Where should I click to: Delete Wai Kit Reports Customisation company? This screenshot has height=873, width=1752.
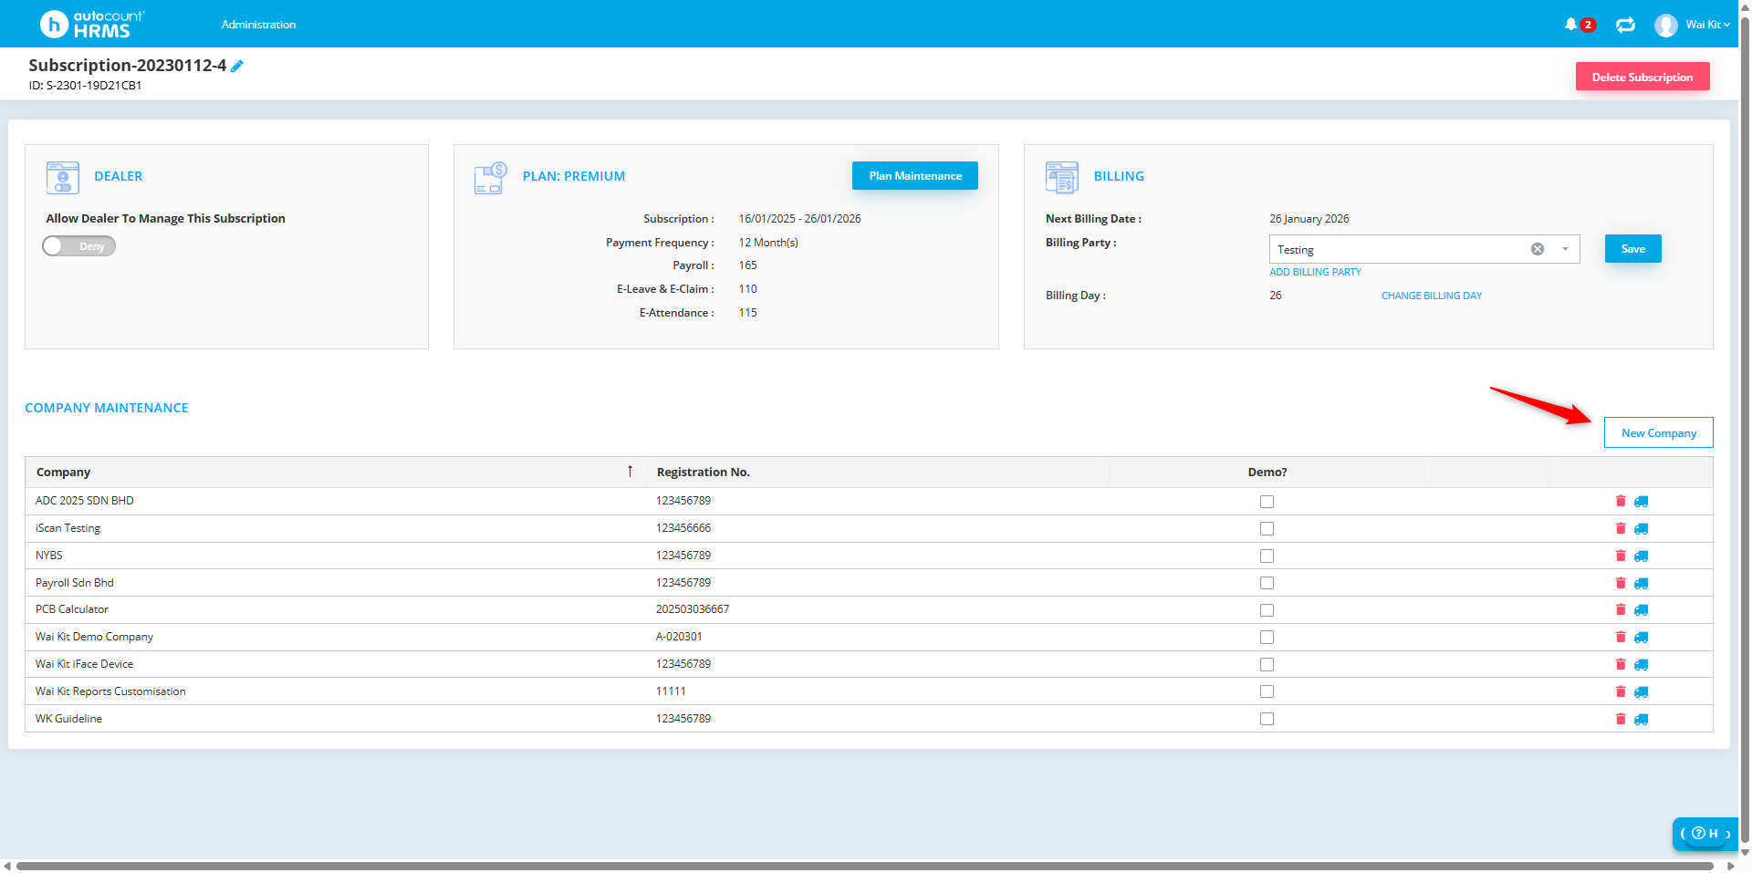pos(1621,691)
